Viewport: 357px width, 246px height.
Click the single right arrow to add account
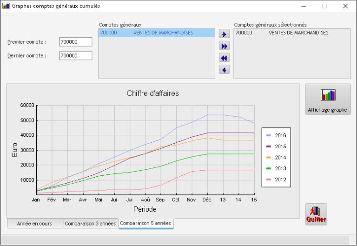click(225, 34)
